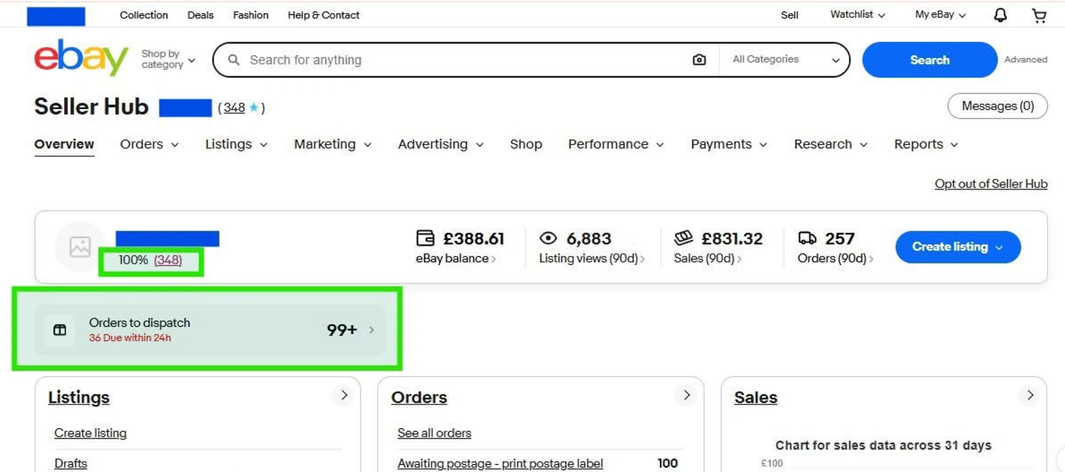Viewport: 1065px width, 472px height.
Task: Expand the Advertising menu
Action: tap(441, 144)
